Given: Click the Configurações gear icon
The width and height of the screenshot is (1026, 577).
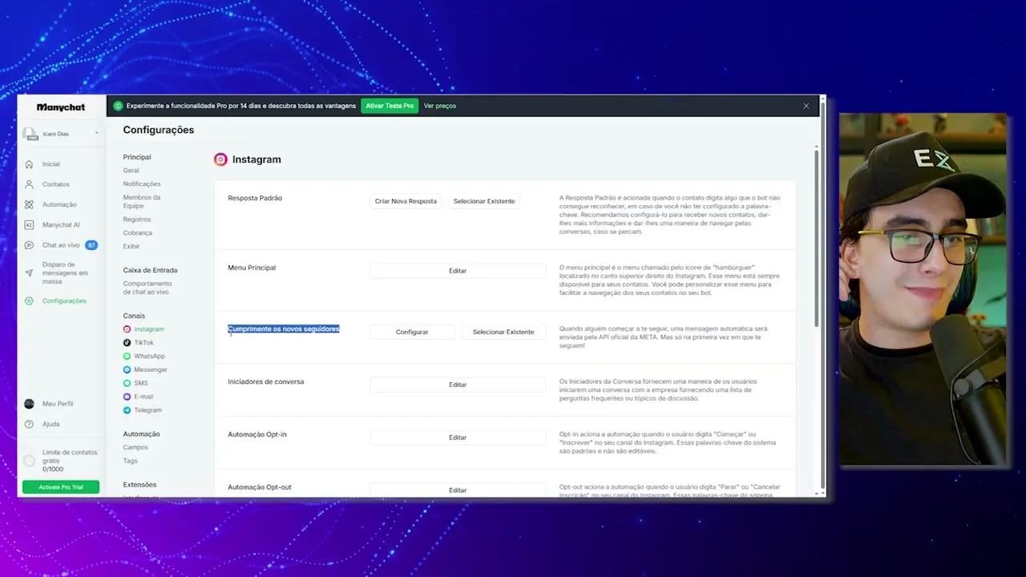Looking at the screenshot, I should (29, 301).
